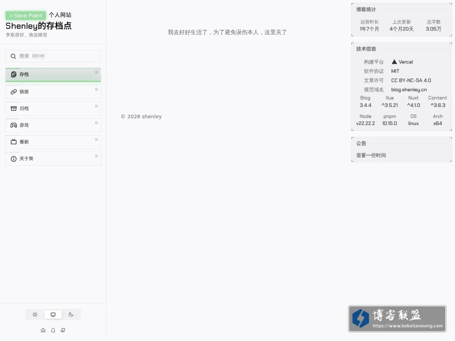
Task: Open the 存档 menu item
Action: (x=53, y=75)
